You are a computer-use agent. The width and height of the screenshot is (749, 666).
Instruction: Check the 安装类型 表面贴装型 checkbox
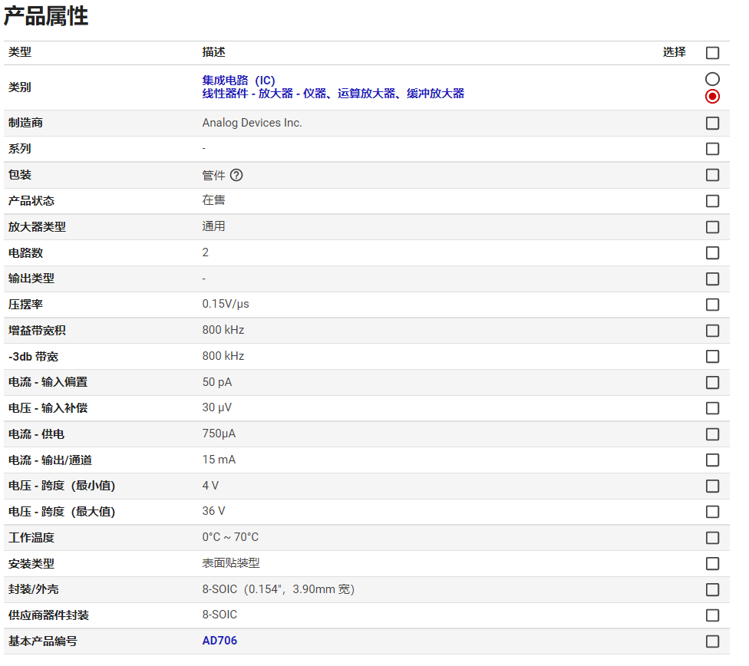point(712,564)
